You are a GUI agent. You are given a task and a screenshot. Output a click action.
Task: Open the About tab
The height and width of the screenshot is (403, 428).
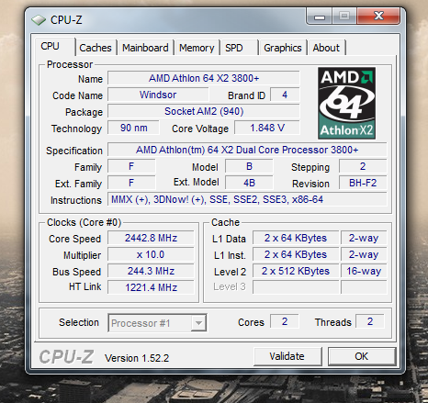326,48
